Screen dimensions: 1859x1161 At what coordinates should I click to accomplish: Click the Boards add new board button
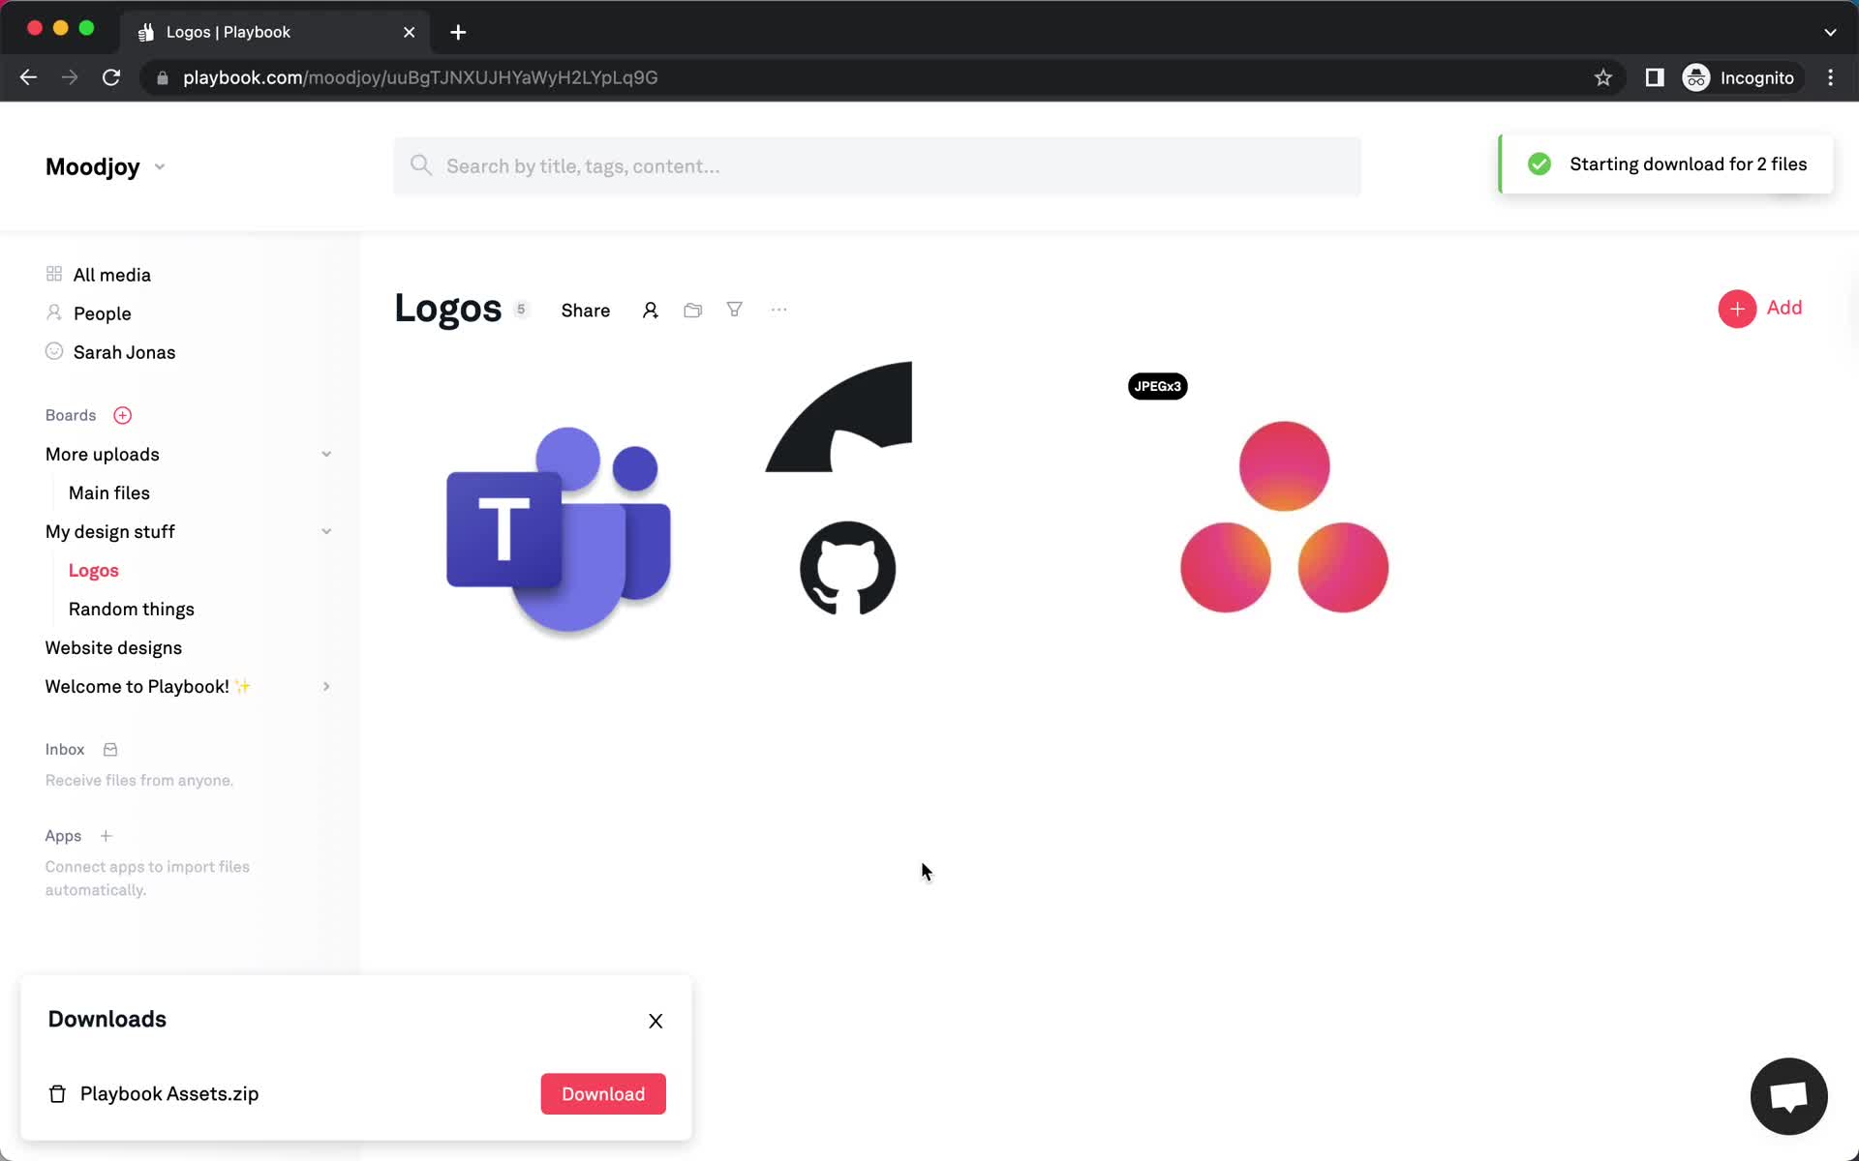122,415
